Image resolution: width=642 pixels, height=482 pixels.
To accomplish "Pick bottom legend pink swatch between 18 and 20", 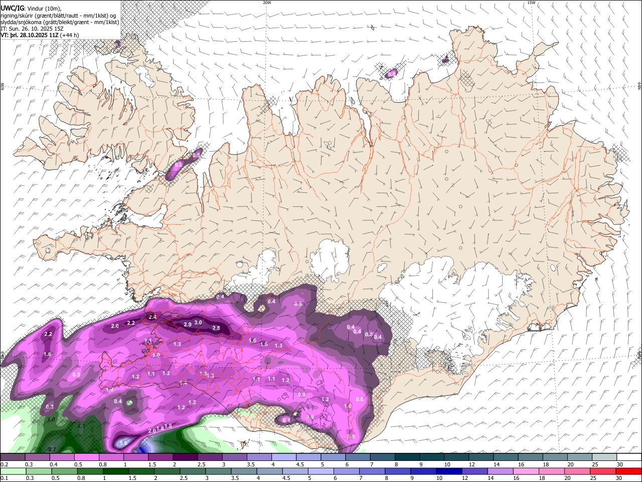I will click(x=552, y=471).
